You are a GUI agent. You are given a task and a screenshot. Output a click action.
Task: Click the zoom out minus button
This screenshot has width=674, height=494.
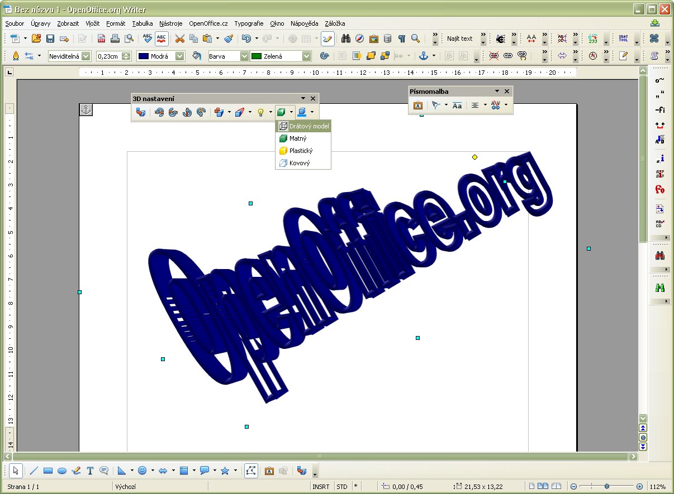pyautogui.click(x=574, y=487)
